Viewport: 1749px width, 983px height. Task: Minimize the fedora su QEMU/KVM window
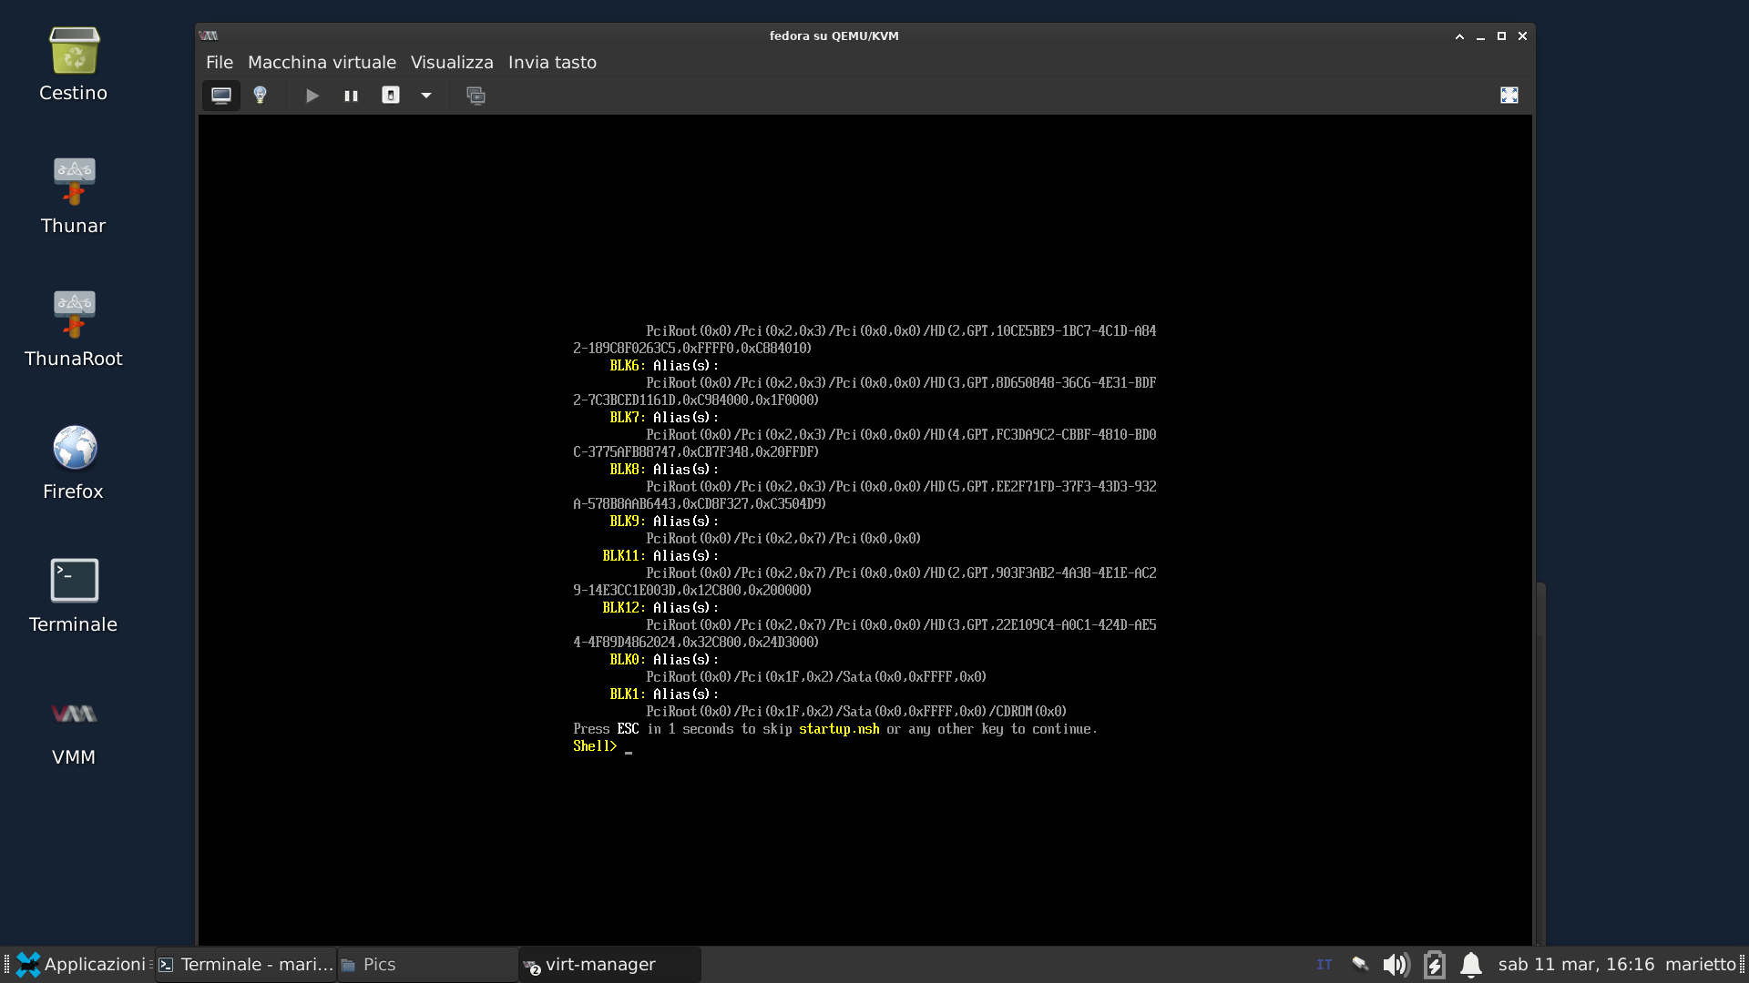tap(1480, 36)
